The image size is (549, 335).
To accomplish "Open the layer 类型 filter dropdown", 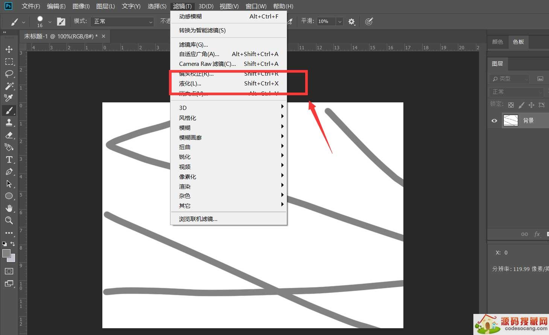I will tap(509, 79).
